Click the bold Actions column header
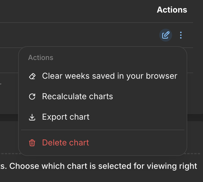Screen dimensions: 203x182 [x=172, y=10]
